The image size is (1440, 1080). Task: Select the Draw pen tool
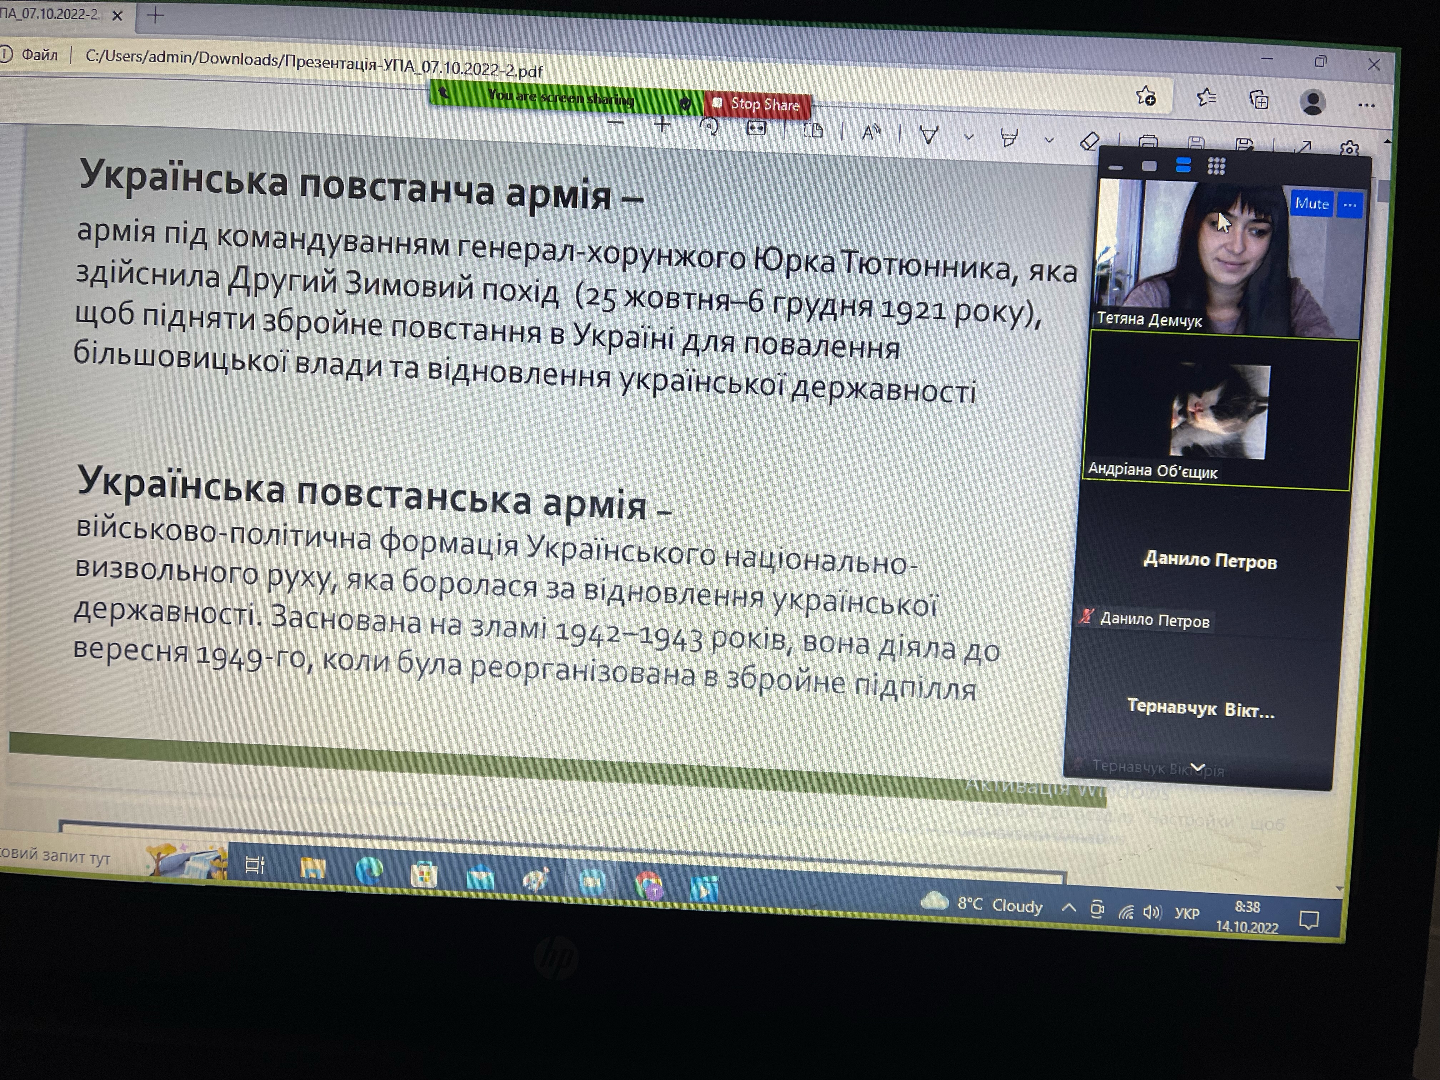point(929,135)
